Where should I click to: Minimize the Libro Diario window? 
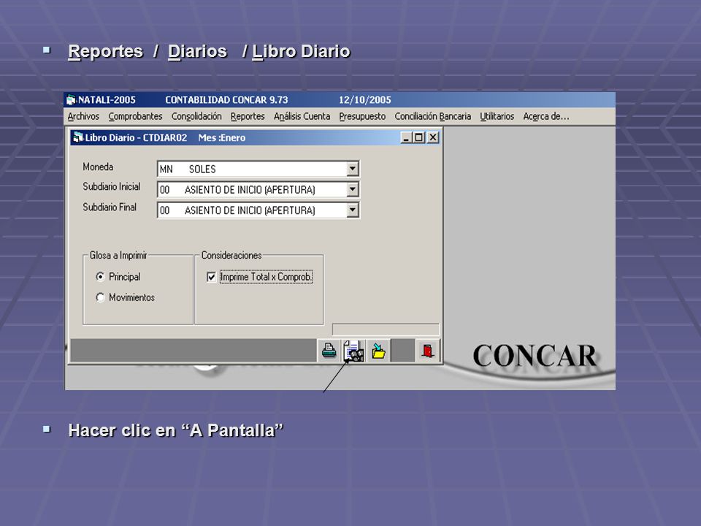coord(405,137)
